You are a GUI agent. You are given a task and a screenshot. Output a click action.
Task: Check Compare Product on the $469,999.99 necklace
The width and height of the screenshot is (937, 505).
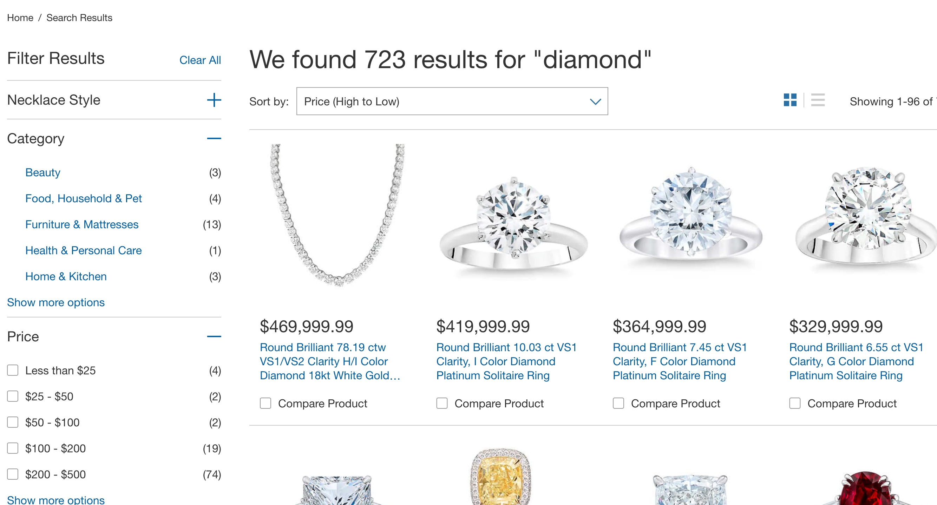coord(265,403)
